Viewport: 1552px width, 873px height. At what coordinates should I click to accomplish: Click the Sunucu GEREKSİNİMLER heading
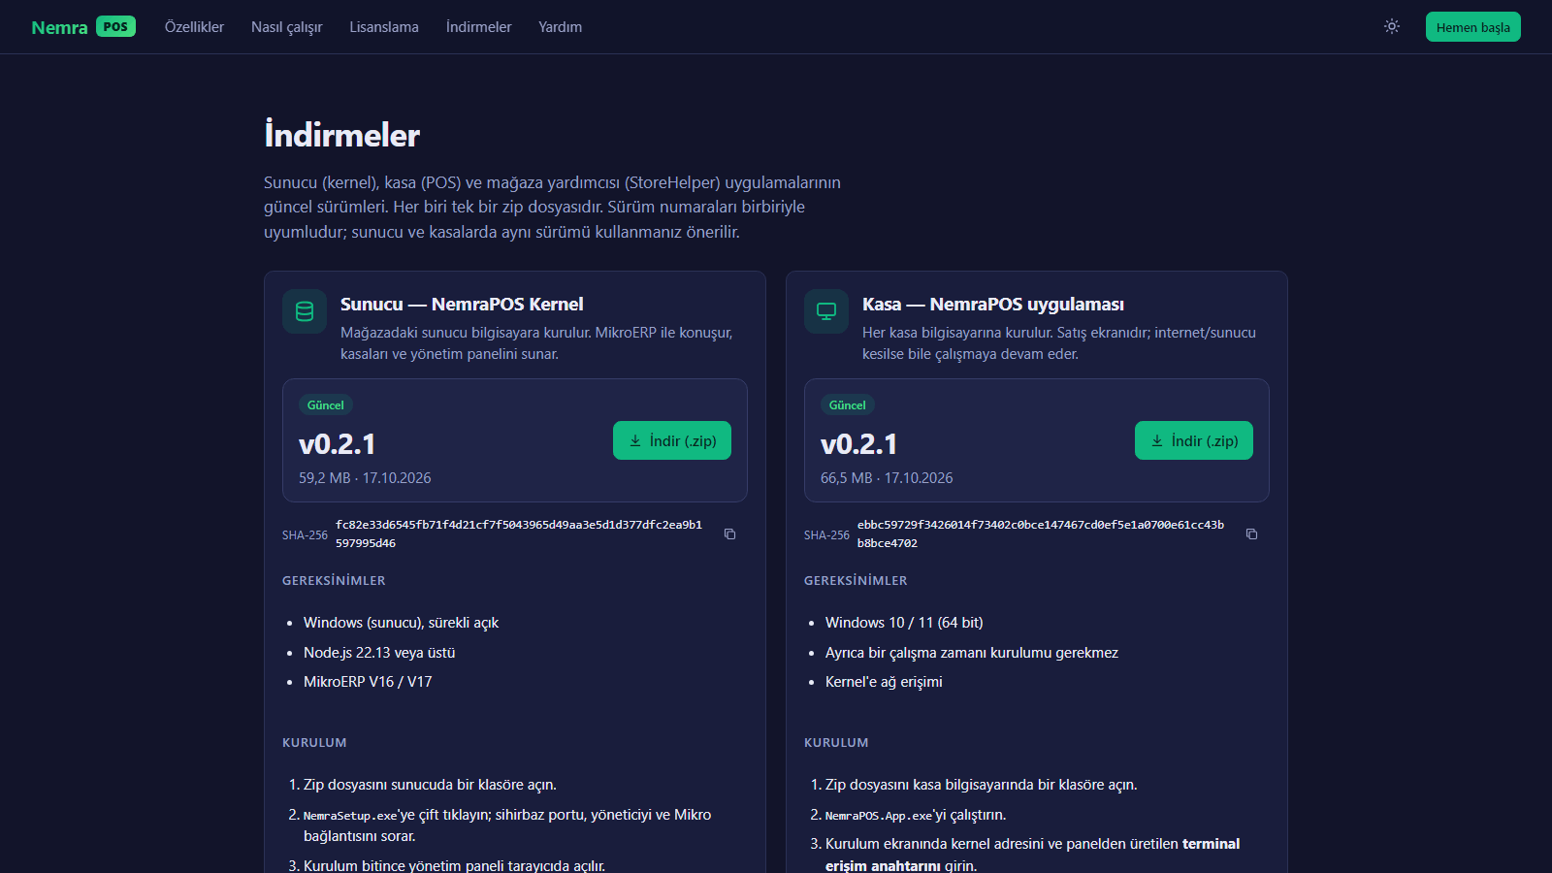[x=334, y=581]
